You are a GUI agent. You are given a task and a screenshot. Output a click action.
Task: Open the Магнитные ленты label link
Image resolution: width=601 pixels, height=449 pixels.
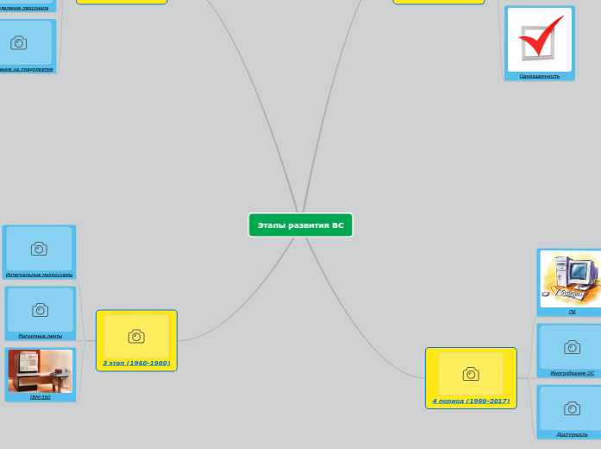pos(40,335)
